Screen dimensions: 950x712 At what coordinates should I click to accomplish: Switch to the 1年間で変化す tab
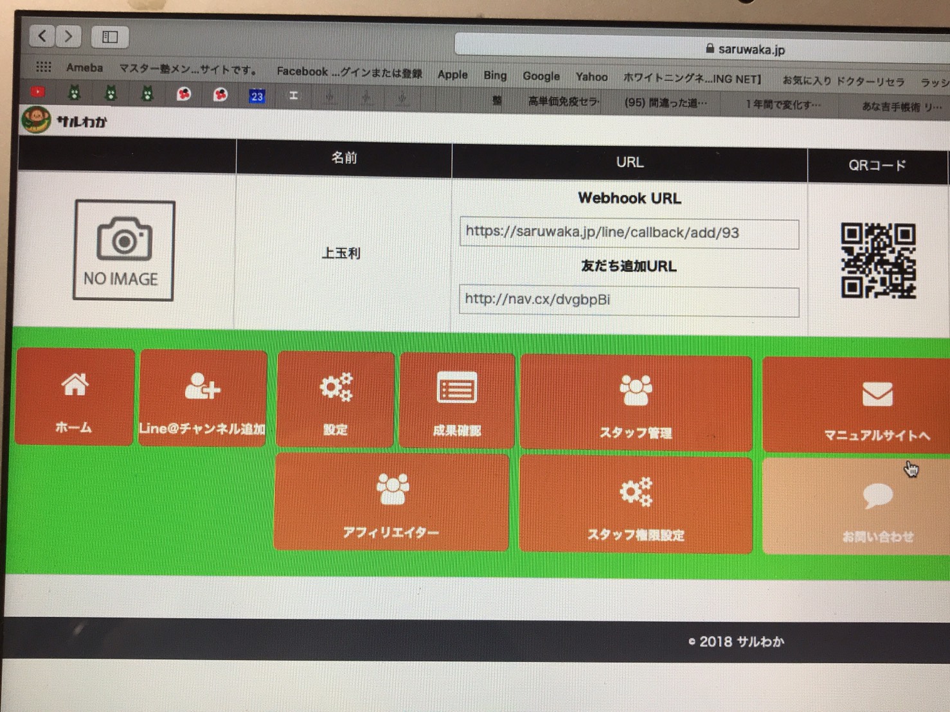point(783,105)
